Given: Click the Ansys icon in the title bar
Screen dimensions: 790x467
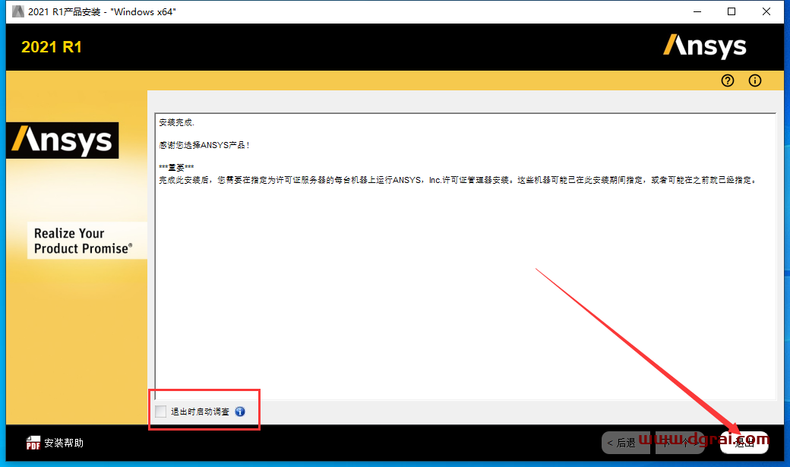Looking at the screenshot, I should (x=17, y=11).
